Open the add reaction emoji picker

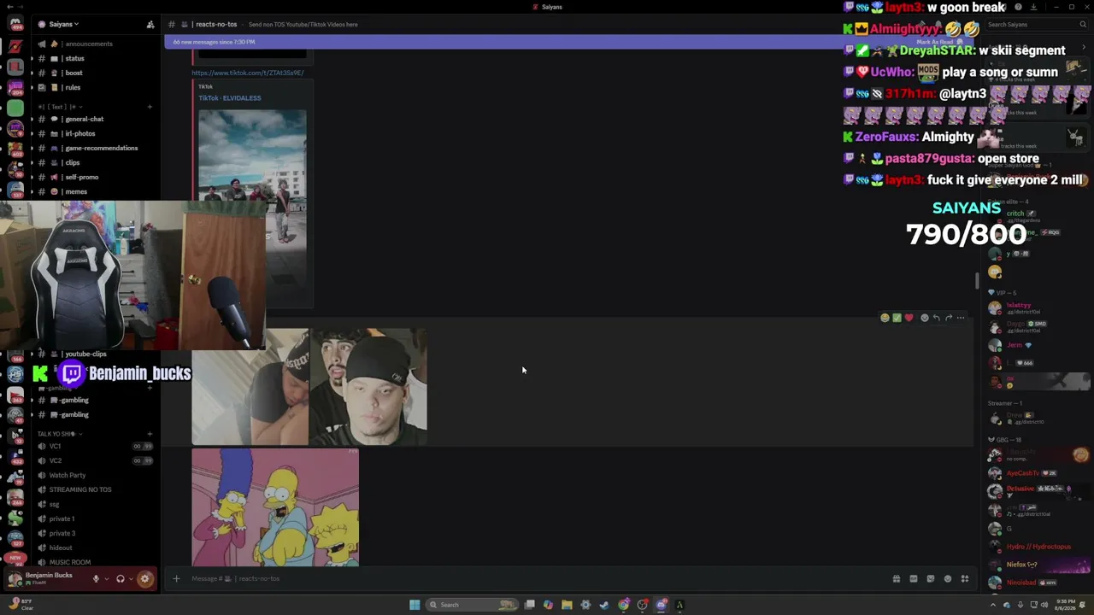tap(924, 318)
